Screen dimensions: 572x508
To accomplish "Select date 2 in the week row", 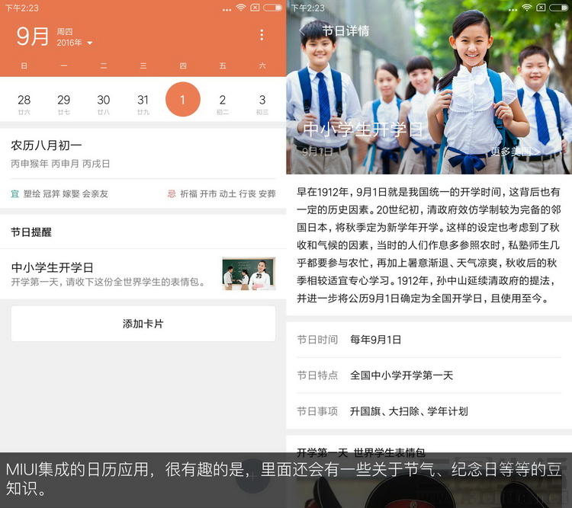I will (x=223, y=104).
